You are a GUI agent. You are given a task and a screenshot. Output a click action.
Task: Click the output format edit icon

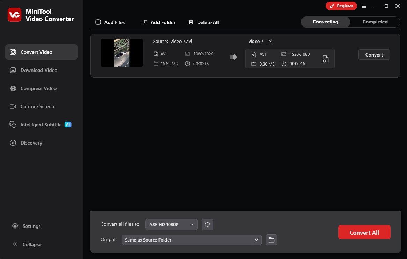(325, 59)
